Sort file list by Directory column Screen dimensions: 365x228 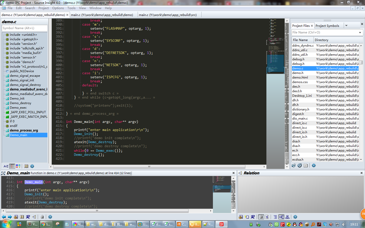(x=338, y=40)
